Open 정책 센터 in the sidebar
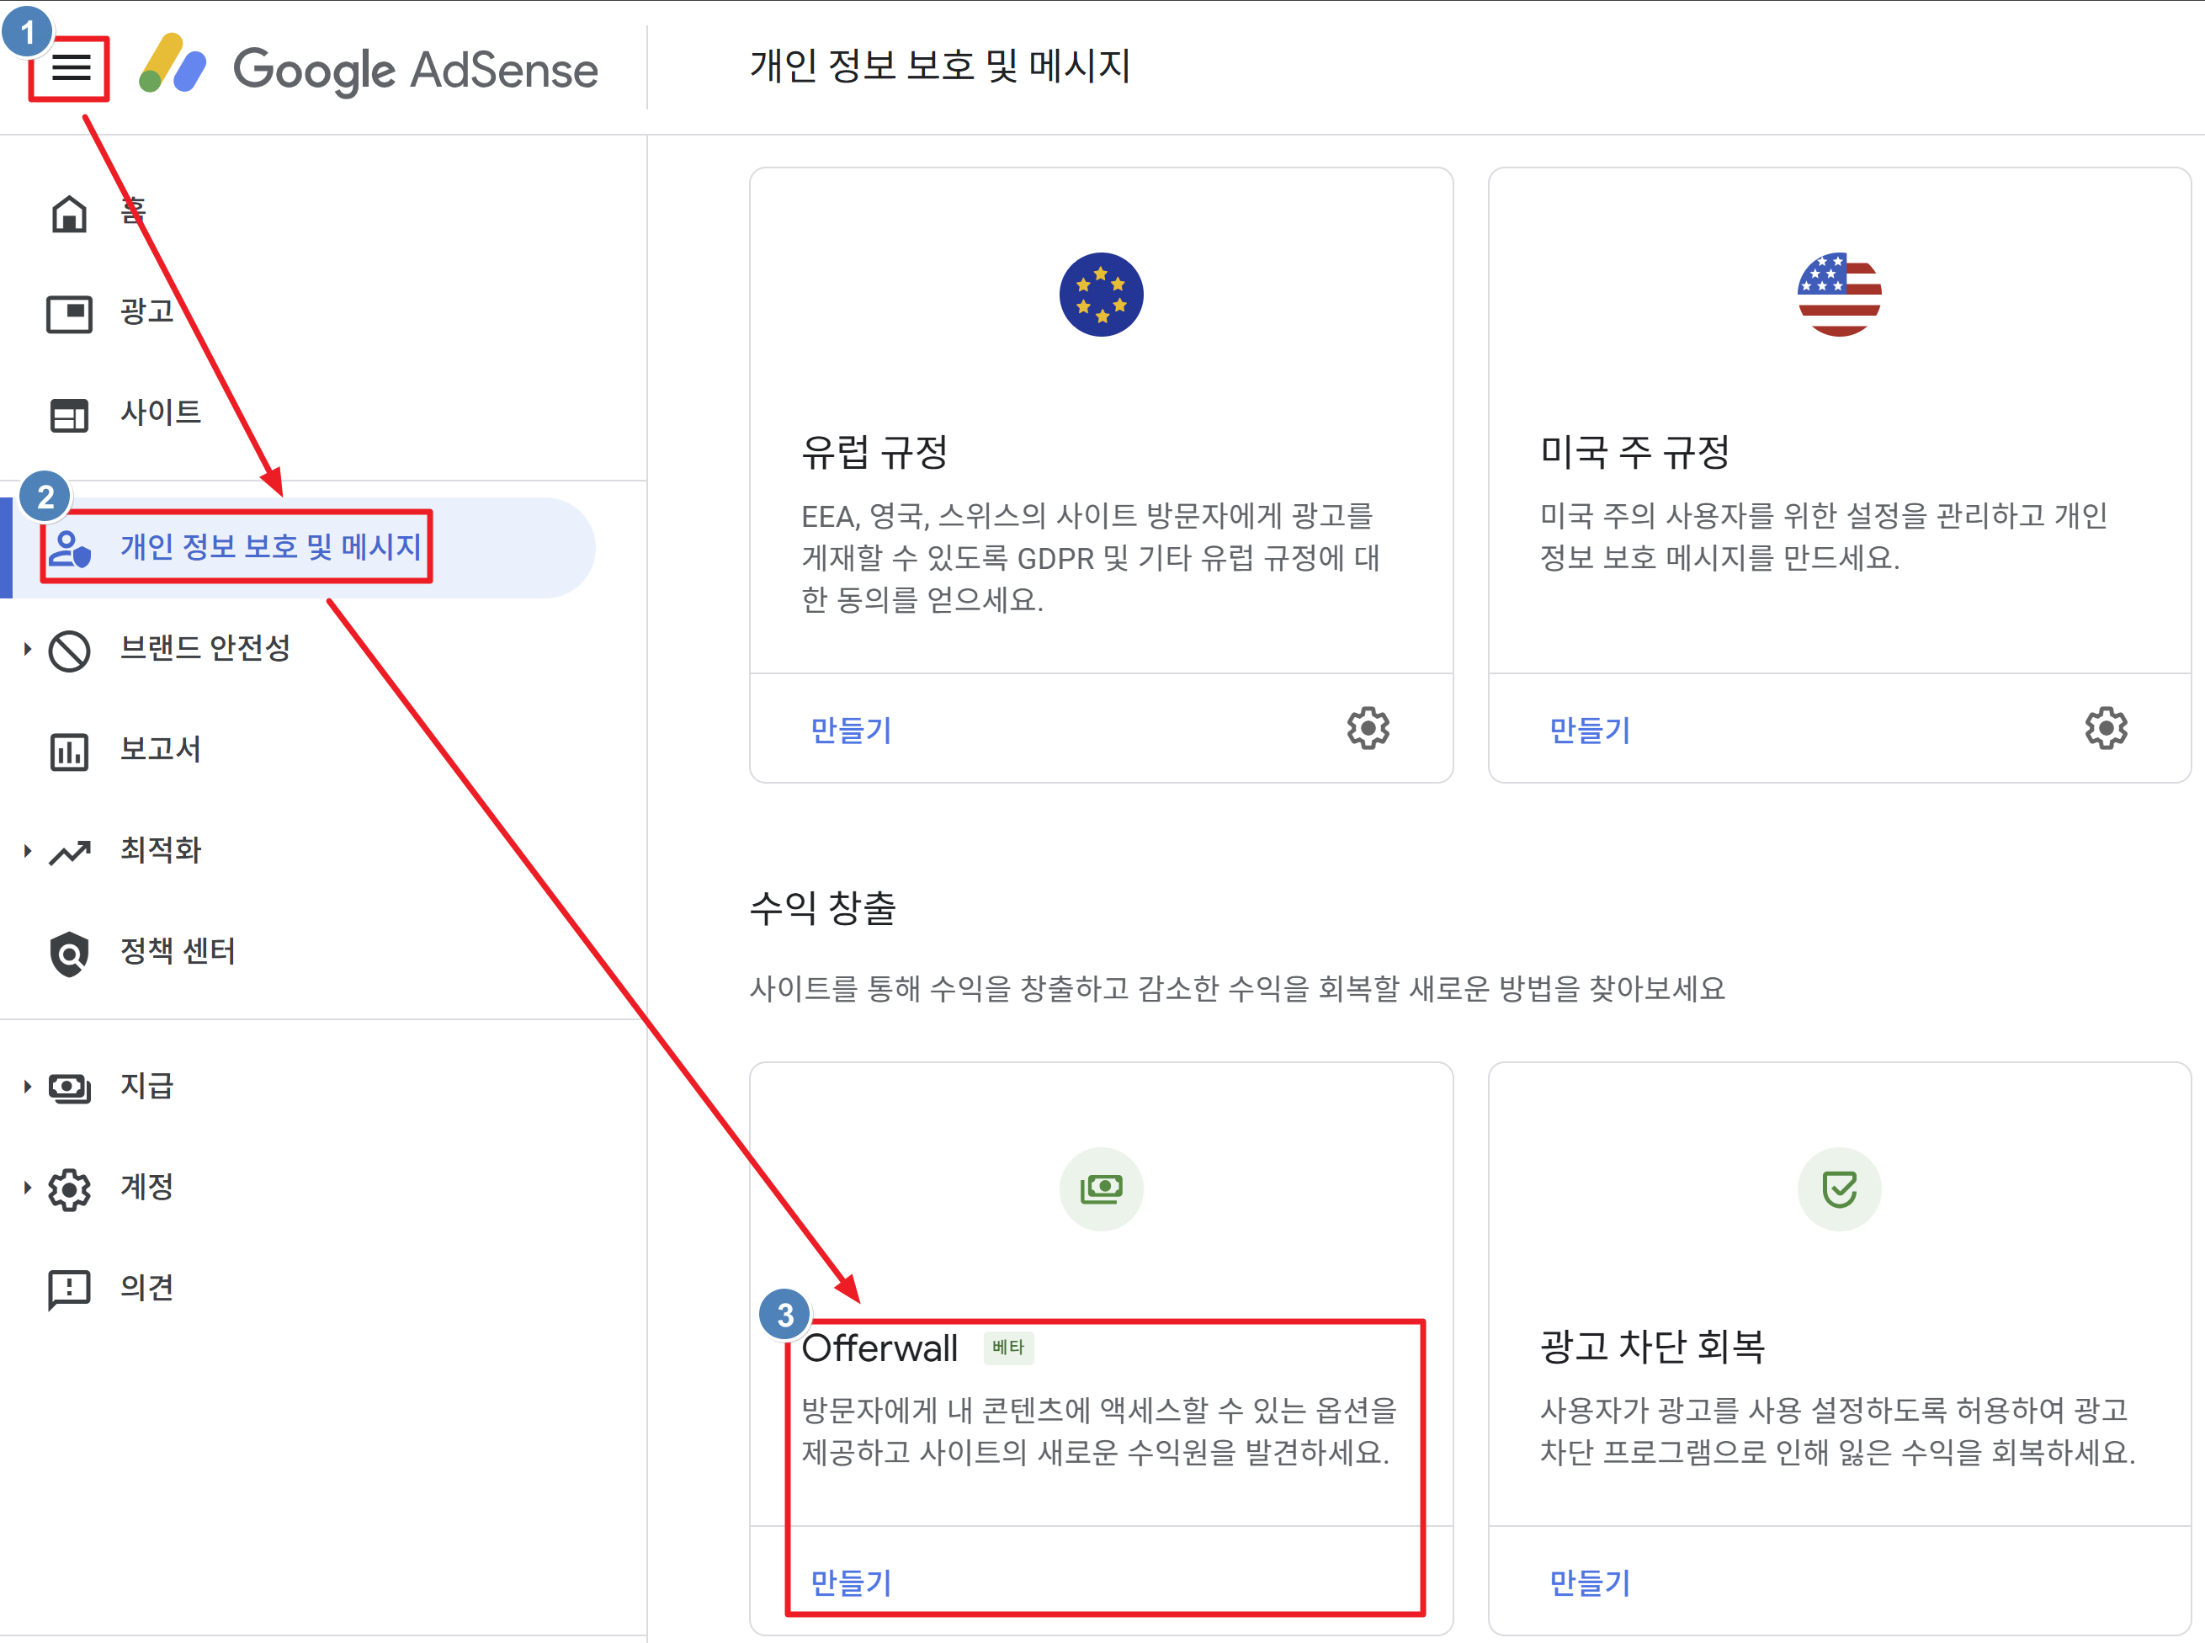2205x1643 pixels. [x=178, y=952]
